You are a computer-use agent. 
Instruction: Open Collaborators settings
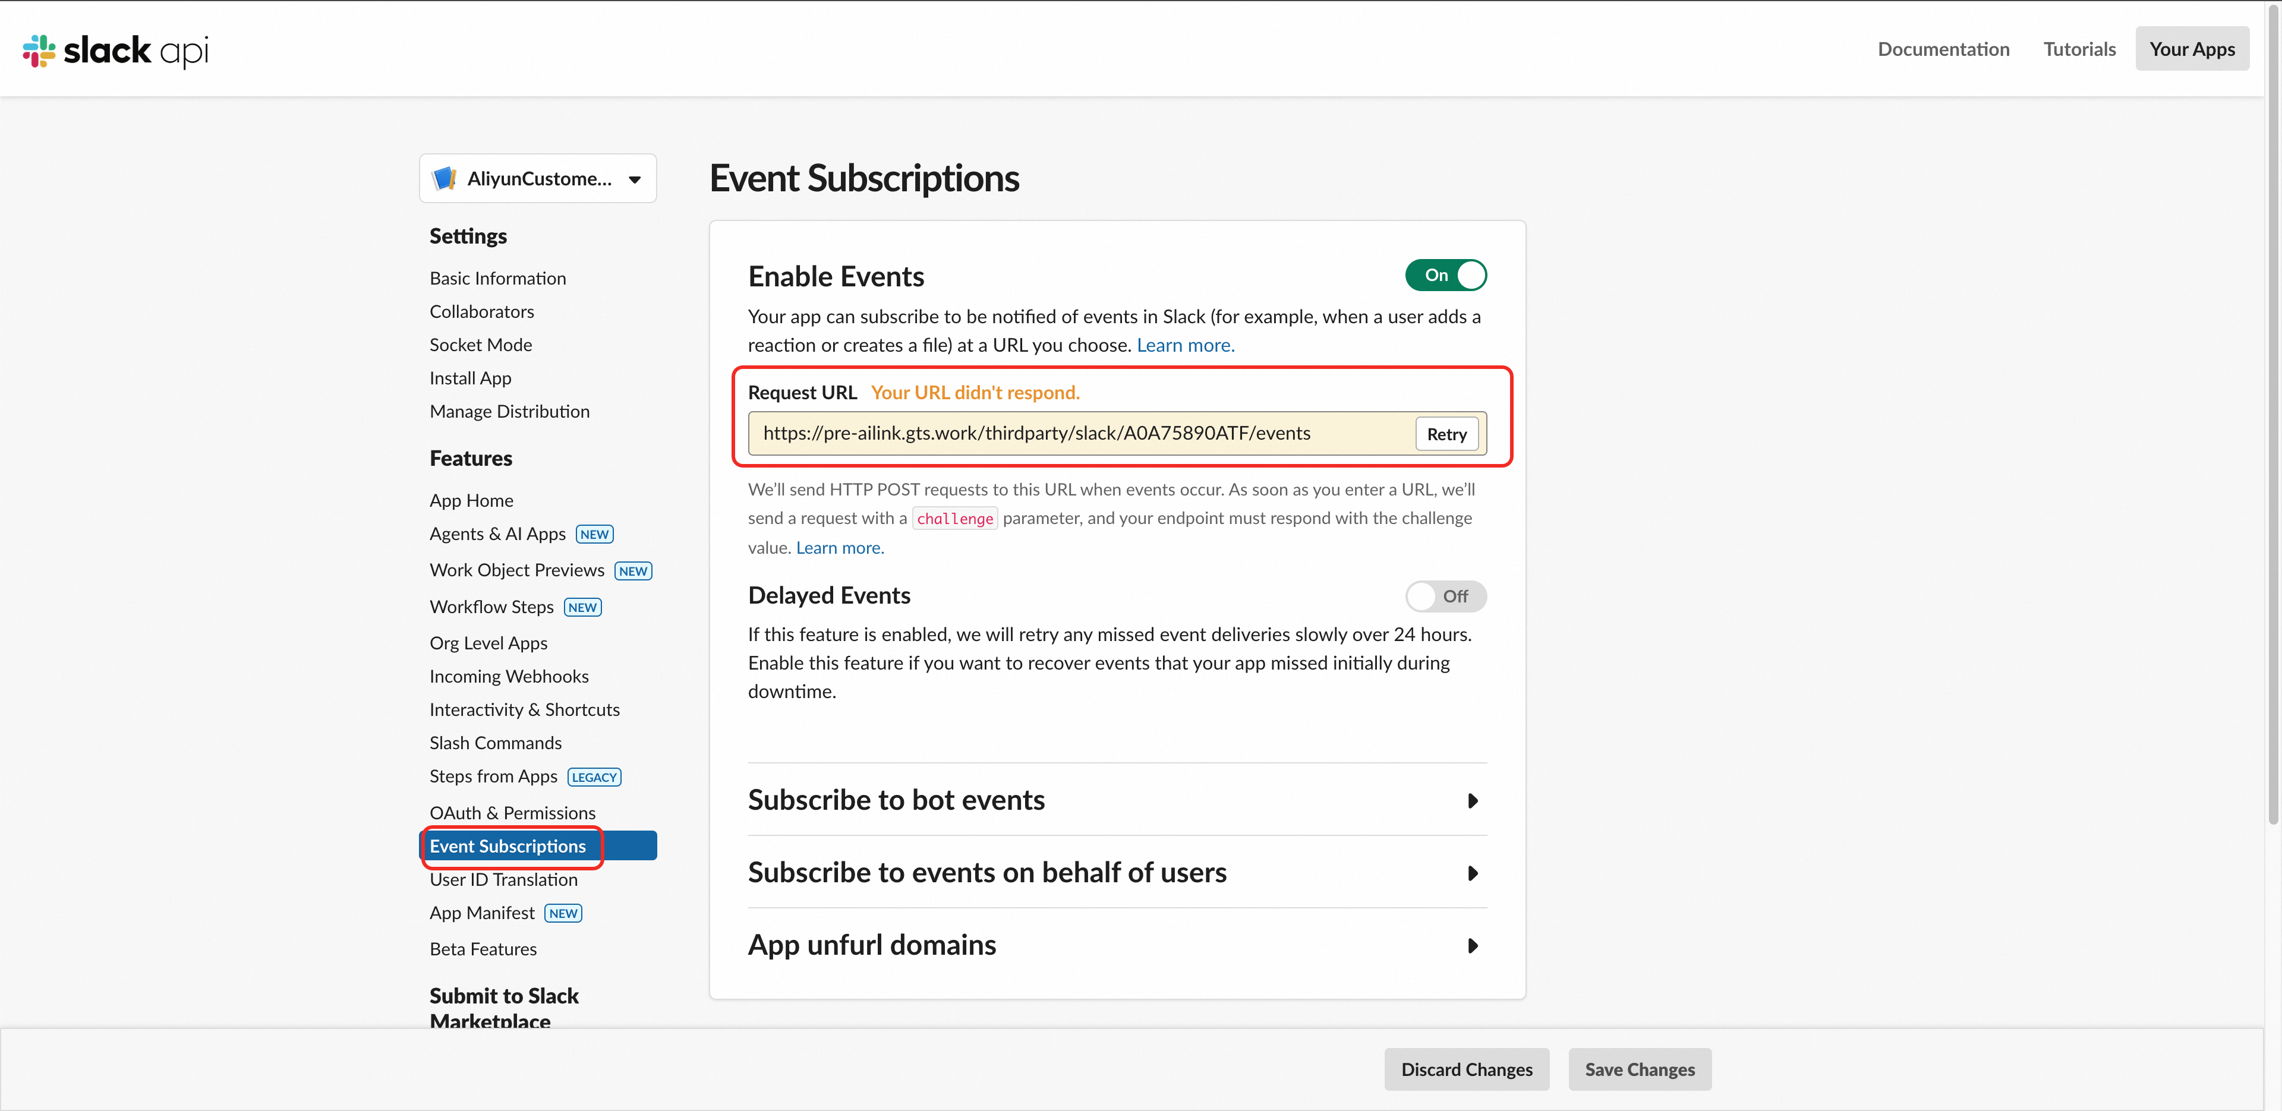(x=482, y=312)
